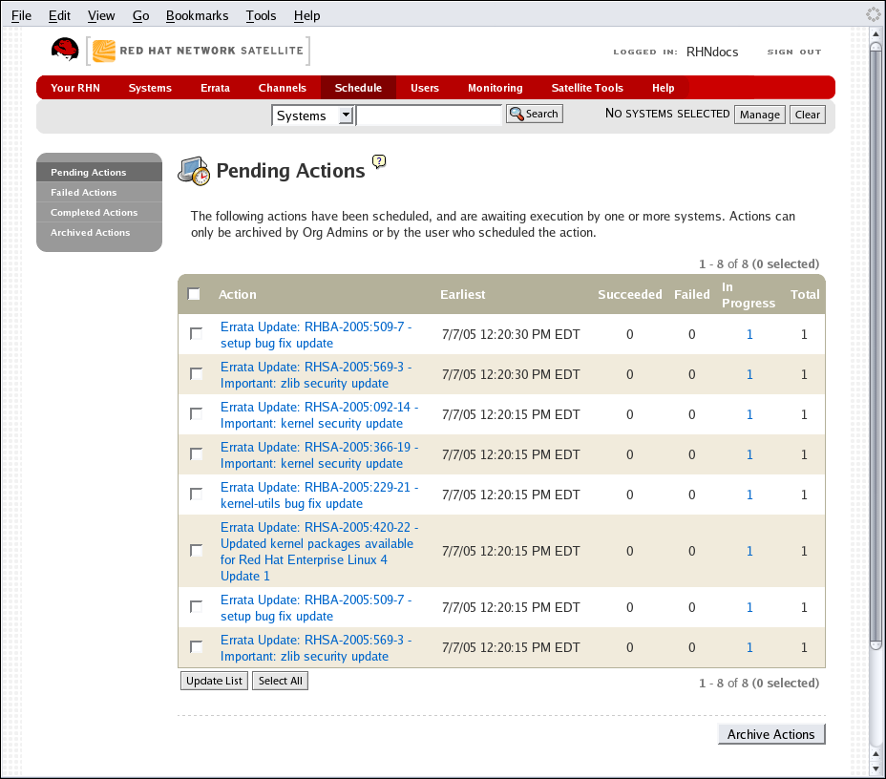Click the Select All button

(281, 681)
